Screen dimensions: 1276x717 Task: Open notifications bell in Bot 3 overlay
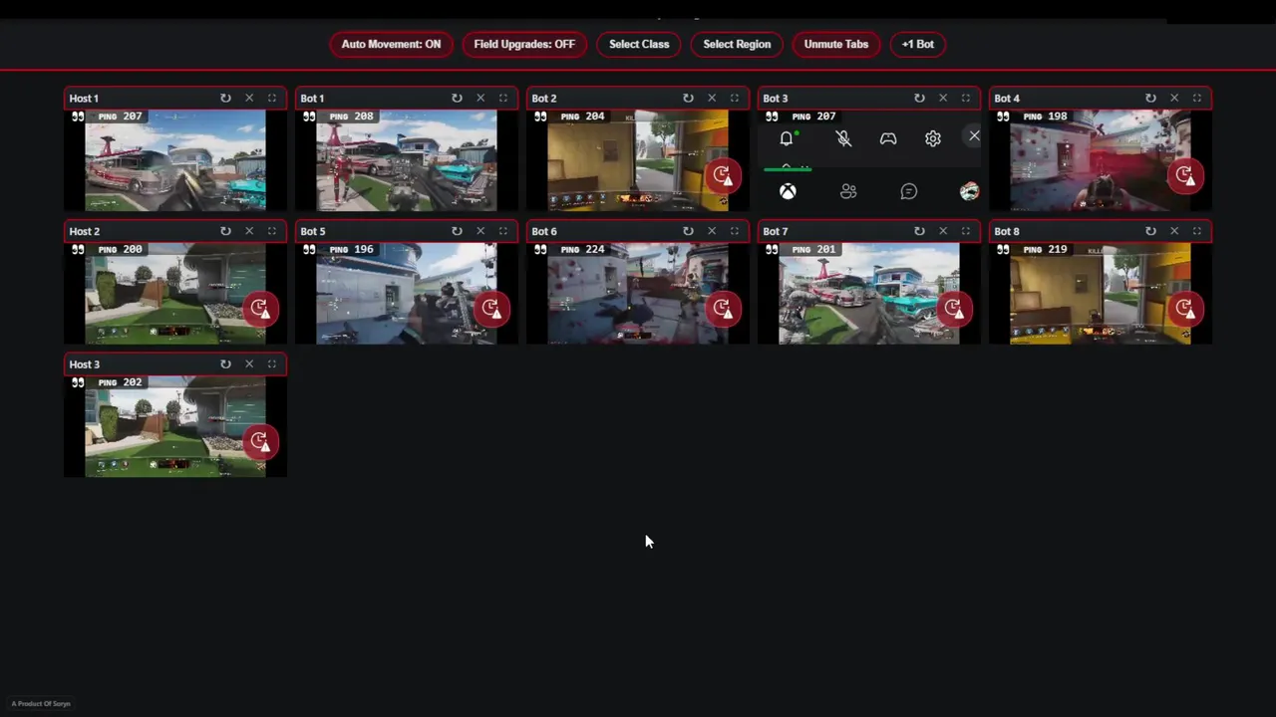pos(787,138)
